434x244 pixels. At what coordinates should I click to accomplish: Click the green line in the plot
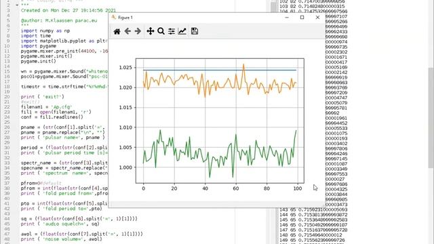click(220, 154)
